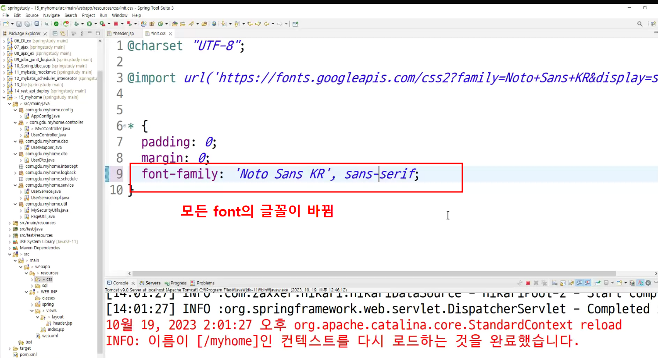The image size is (658, 358).
Task: Collapse All in Package Explorer toolbar
Action: click(55, 33)
